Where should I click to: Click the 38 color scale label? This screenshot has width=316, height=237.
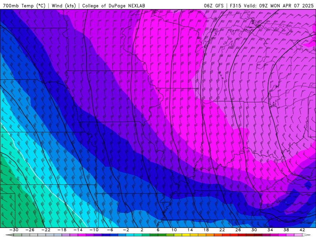point(286,230)
